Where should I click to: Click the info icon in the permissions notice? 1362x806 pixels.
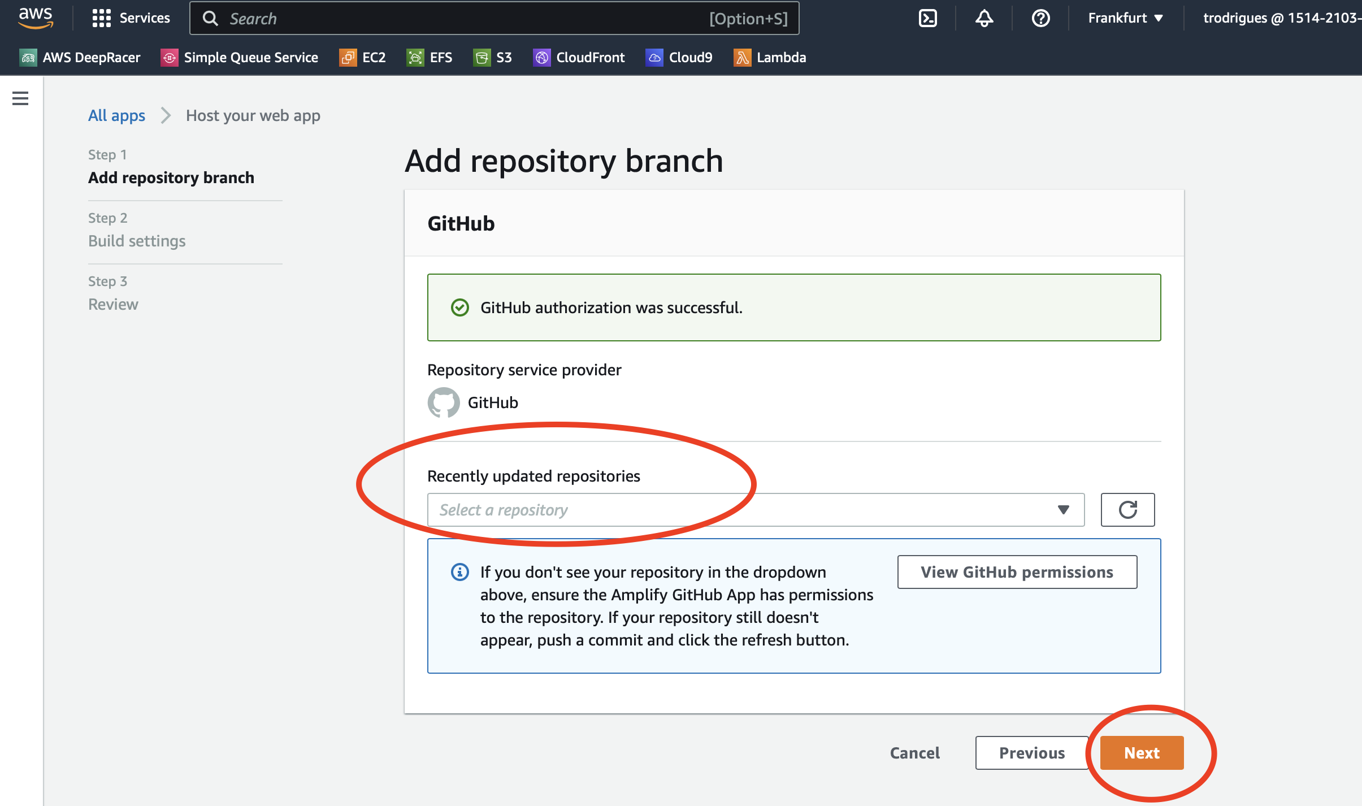(460, 572)
